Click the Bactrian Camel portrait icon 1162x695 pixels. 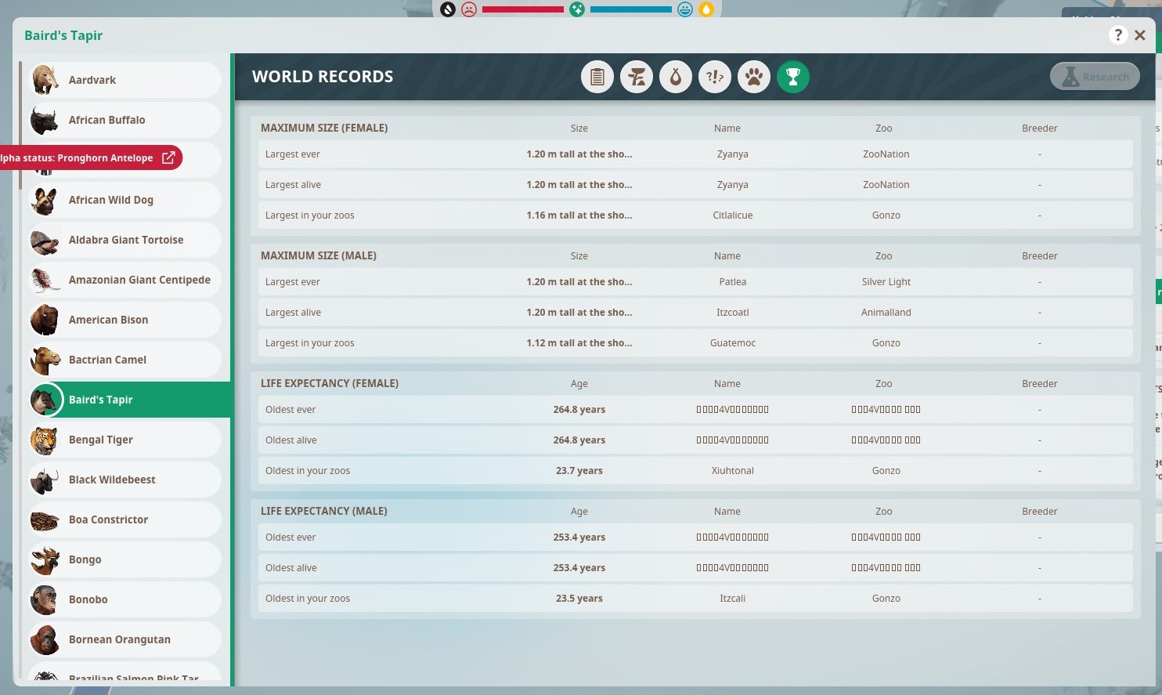[45, 360]
